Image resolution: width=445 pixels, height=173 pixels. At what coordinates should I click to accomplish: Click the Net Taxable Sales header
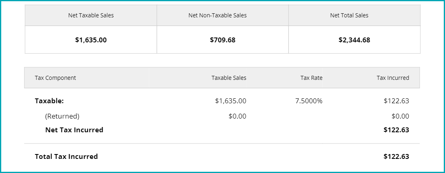tap(91, 16)
